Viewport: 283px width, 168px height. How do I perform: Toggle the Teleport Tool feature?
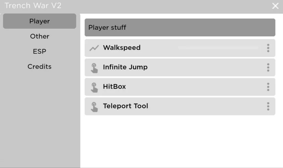[x=180, y=106]
